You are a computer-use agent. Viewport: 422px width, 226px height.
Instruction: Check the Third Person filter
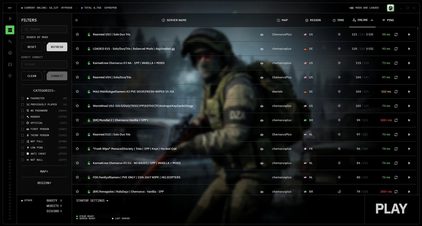pyautogui.click(x=23, y=135)
